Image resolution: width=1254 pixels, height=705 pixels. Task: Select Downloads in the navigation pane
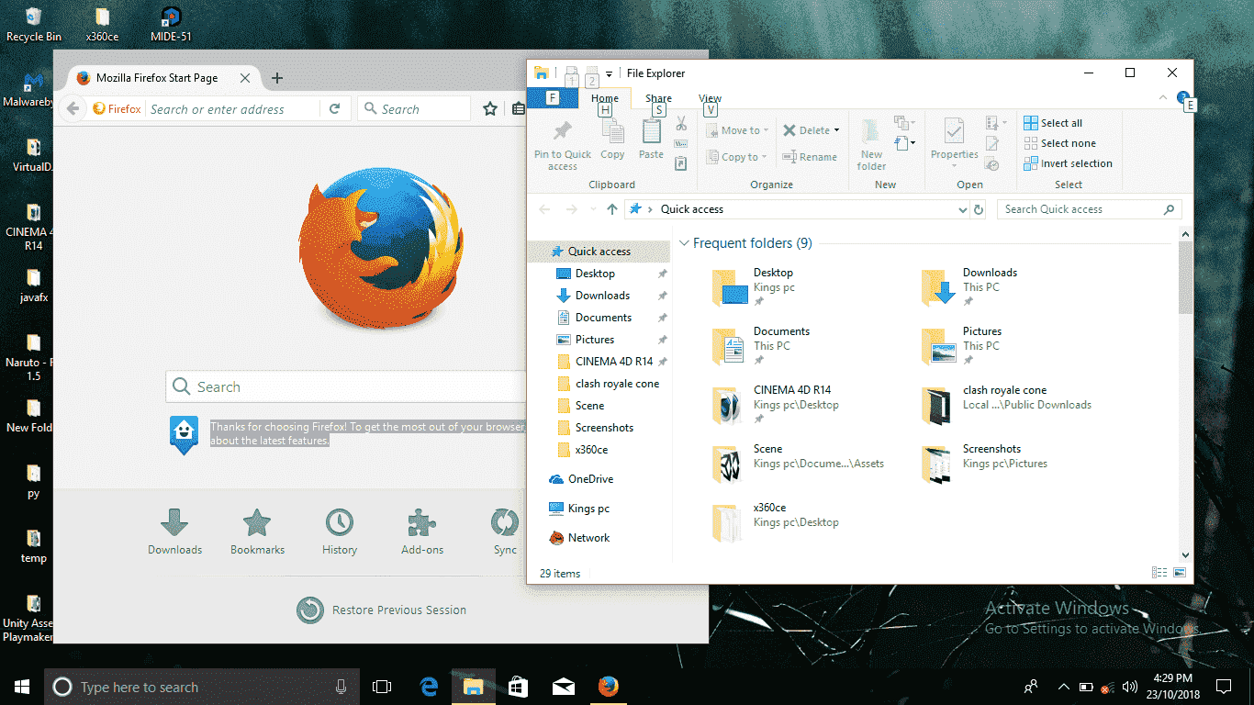[602, 296]
